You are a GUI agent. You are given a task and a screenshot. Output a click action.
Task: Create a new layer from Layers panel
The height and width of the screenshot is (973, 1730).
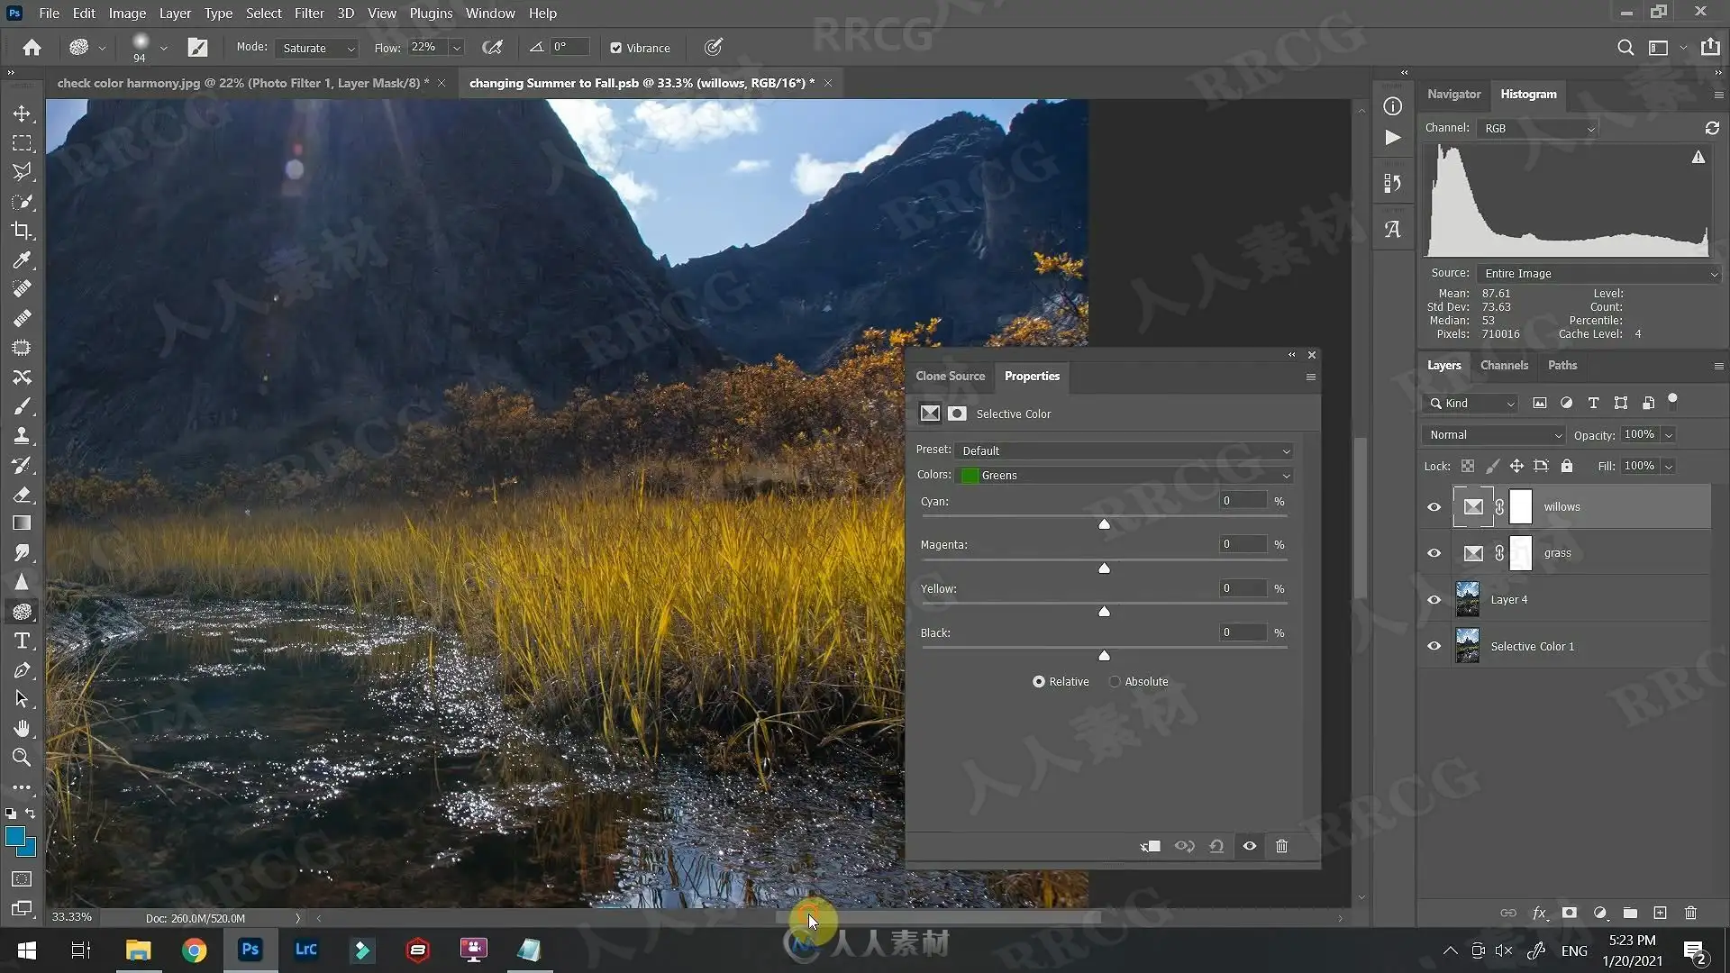click(x=1660, y=913)
